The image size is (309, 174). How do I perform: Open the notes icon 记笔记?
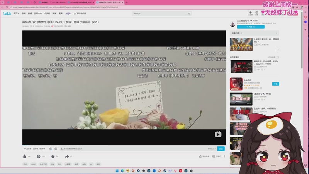(x=217, y=157)
